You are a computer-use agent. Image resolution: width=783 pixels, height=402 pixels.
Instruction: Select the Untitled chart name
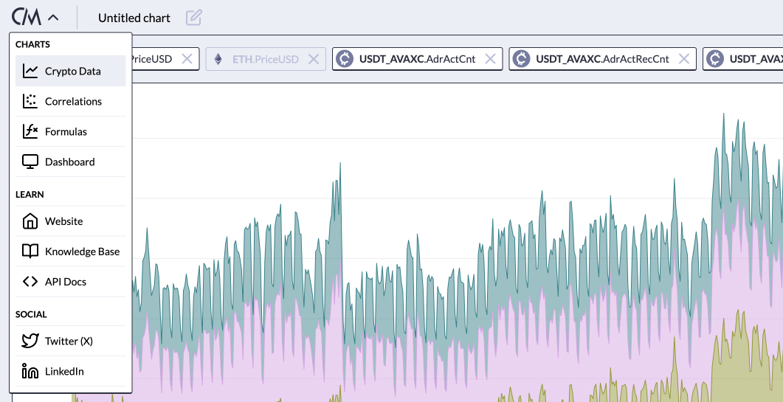point(134,18)
